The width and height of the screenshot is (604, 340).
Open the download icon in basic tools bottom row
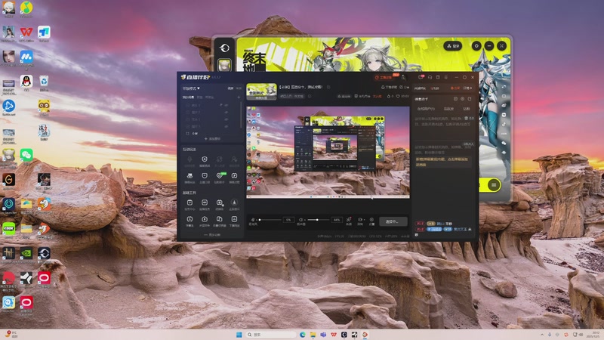234,219
